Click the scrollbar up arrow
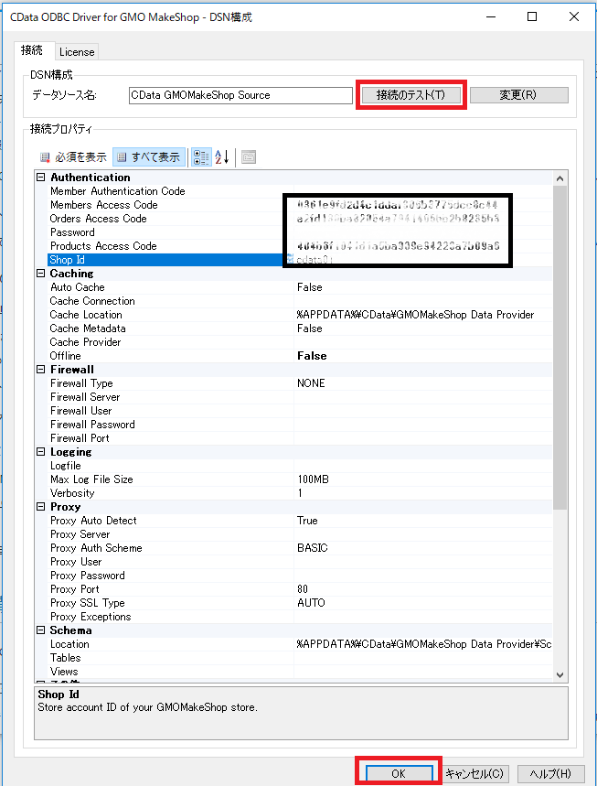This screenshot has width=597, height=786. point(560,178)
